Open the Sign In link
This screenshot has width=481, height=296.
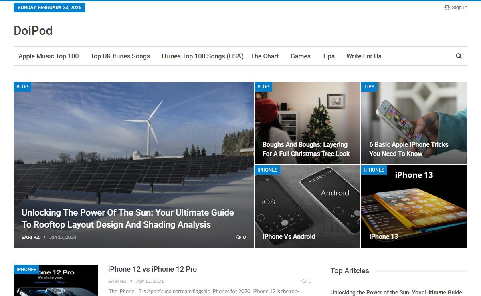pyautogui.click(x=459, y=7)
